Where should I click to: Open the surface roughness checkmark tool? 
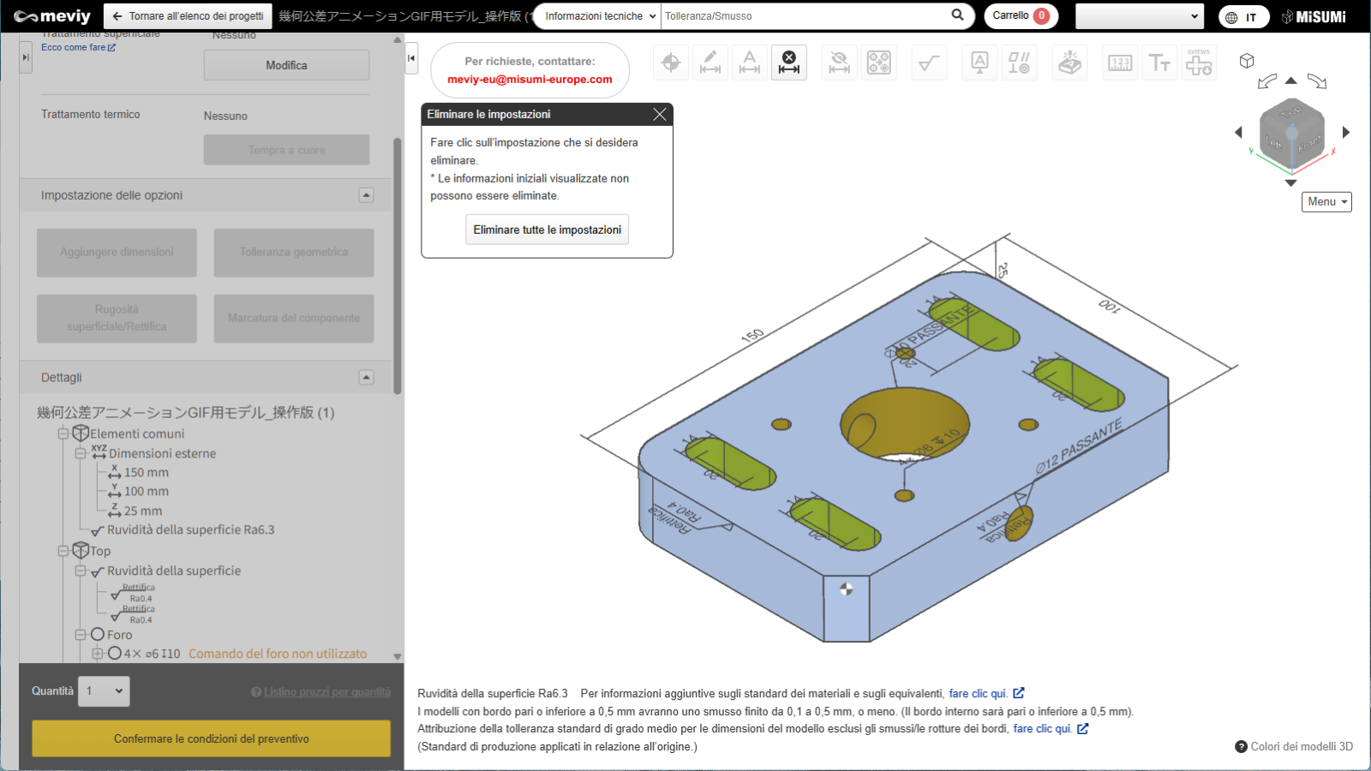click(929, 63)
